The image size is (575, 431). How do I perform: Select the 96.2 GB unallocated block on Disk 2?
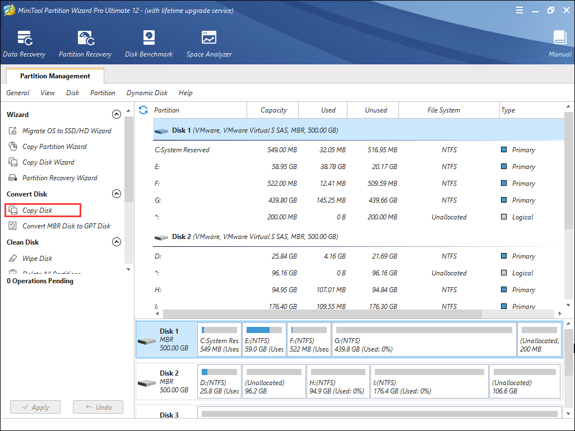point(274,381)
